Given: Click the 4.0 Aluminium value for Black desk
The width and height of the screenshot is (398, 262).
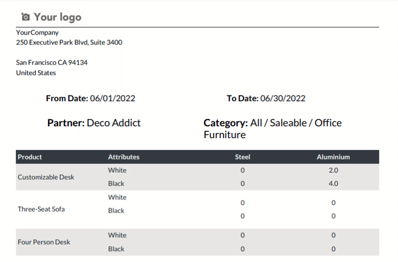Looking at the screenshot, I should [333, 184].
